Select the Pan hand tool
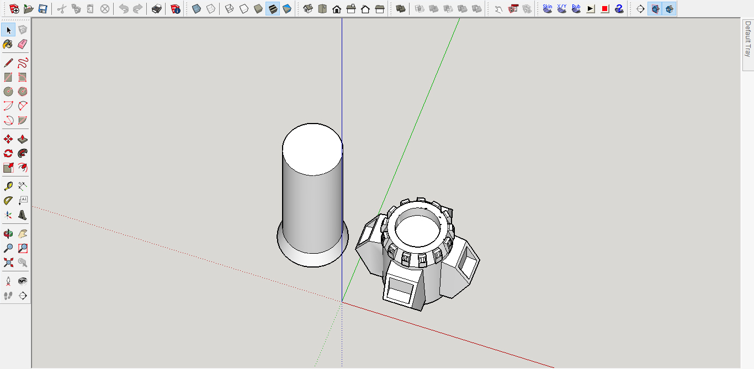The height and width of the screenshot is (369, 754). point(23,234)
